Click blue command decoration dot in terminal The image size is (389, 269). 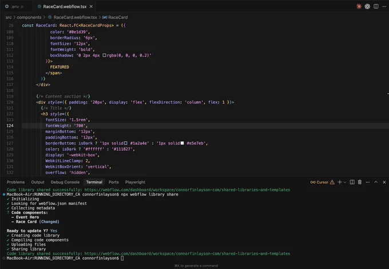pyautogui.click(x=4, y=194)
